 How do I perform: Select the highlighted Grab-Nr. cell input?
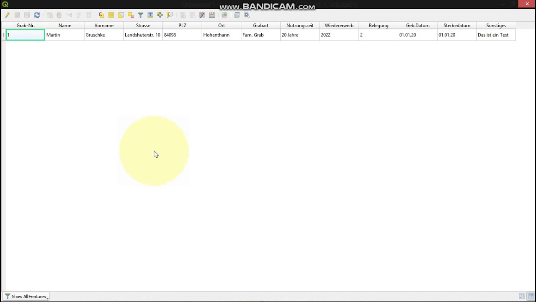click(x=26, y=35)
